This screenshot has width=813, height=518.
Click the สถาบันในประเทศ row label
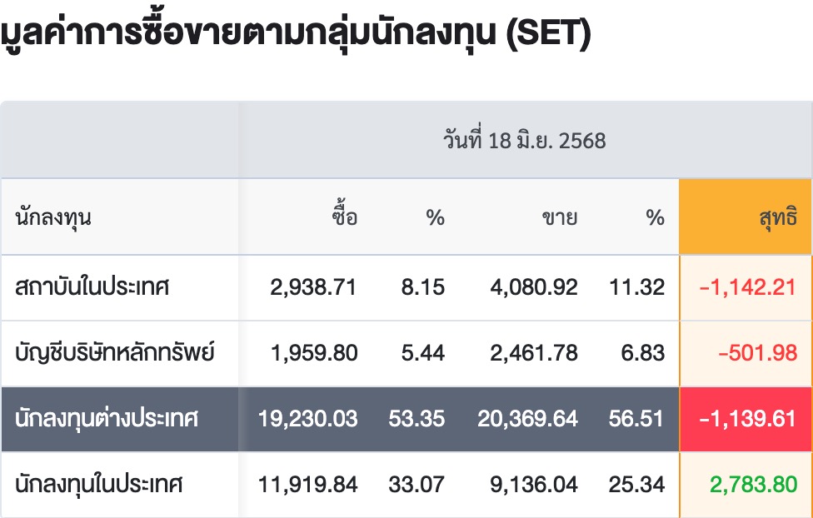point(92,286)
